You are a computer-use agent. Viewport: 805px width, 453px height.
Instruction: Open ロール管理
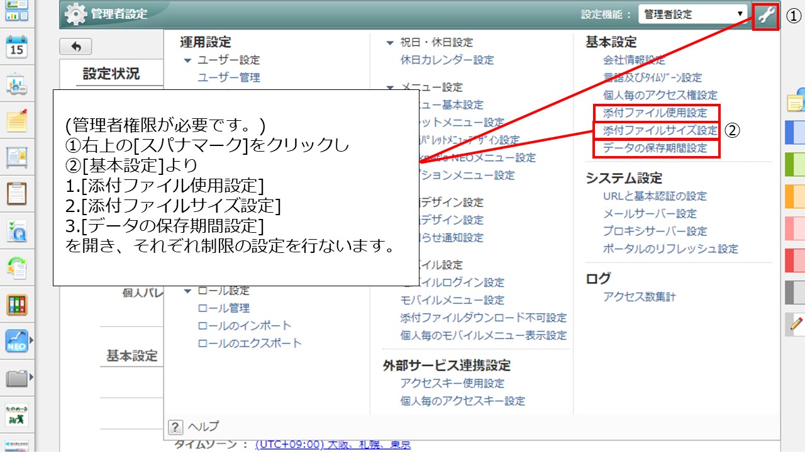point(224,308)
